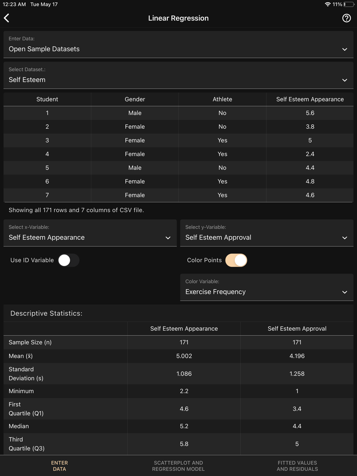Switch to Scatterplot and Regression Model tab
Screen dimensions: 357x476
[x=178, y=466]
